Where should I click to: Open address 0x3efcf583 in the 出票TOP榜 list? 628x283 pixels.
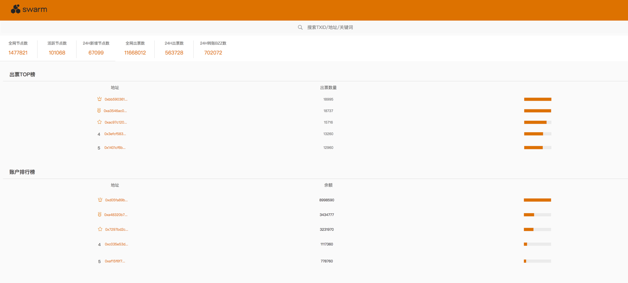115,134
